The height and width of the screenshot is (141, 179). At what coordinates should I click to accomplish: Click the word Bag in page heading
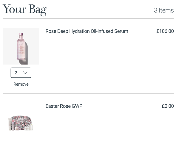click(x=37, y=10)
